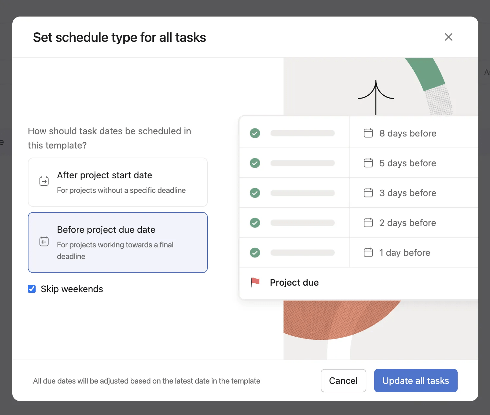
Task: Click the "Project due" row label
Action: (x=294, y=282)
